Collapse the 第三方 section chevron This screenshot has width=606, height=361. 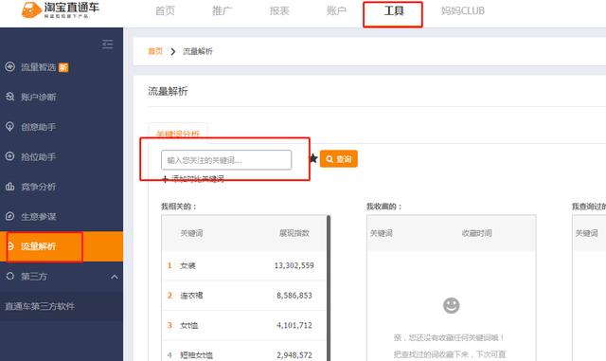coord(115,277)
